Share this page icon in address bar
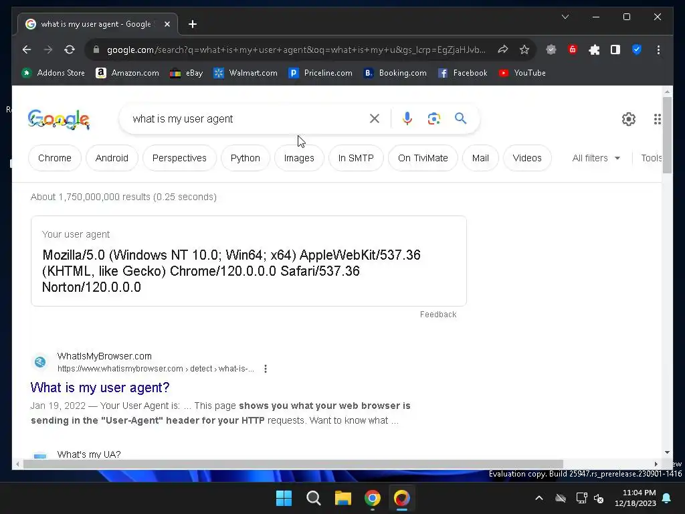 503,50
